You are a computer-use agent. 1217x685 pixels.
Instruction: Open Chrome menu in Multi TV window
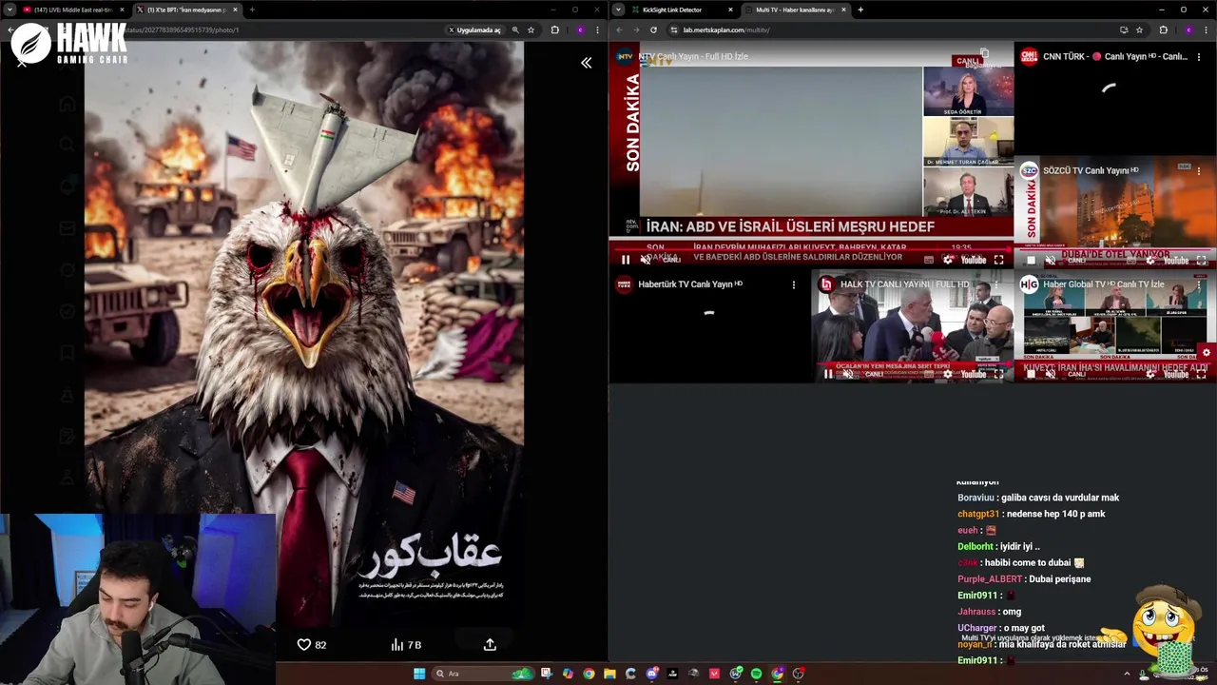[1207, 29]
